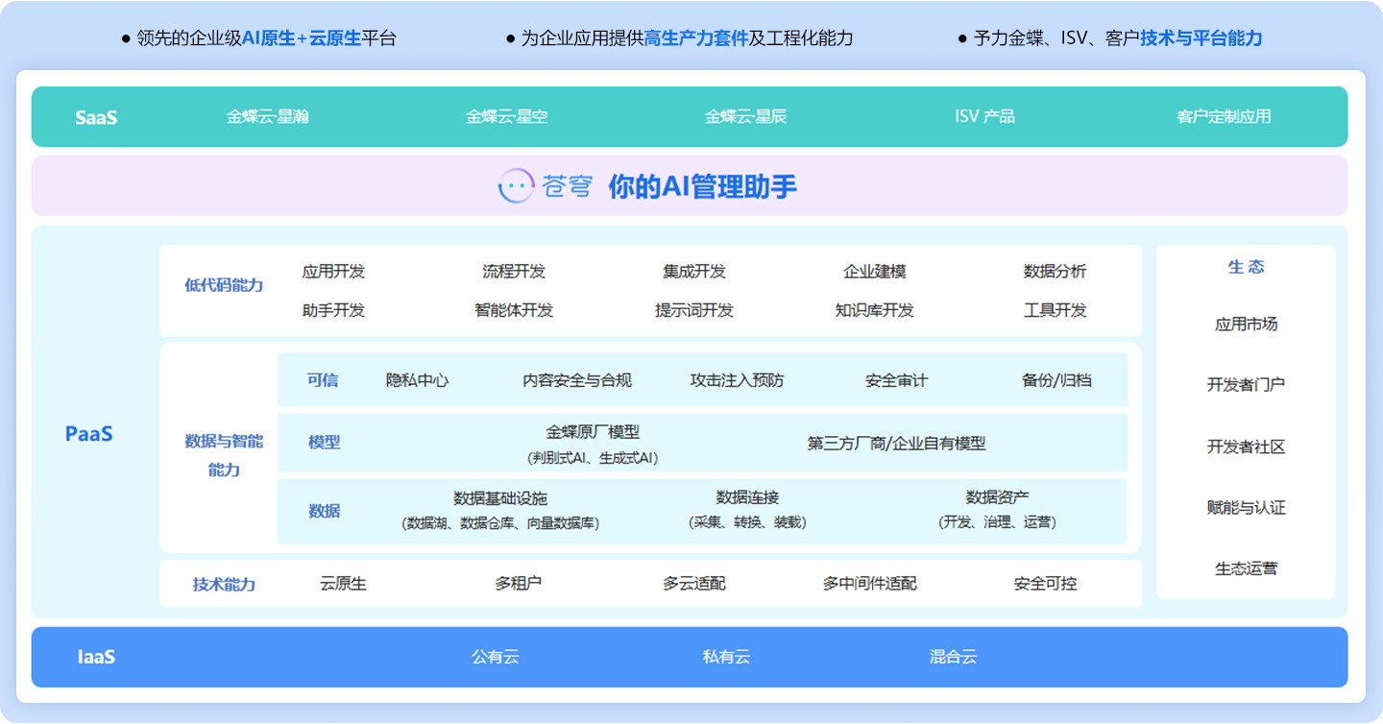Screen dimensions: 1383x724
Task: Open 应用市场 in the 生态 panel
Action: (1246, 324)
